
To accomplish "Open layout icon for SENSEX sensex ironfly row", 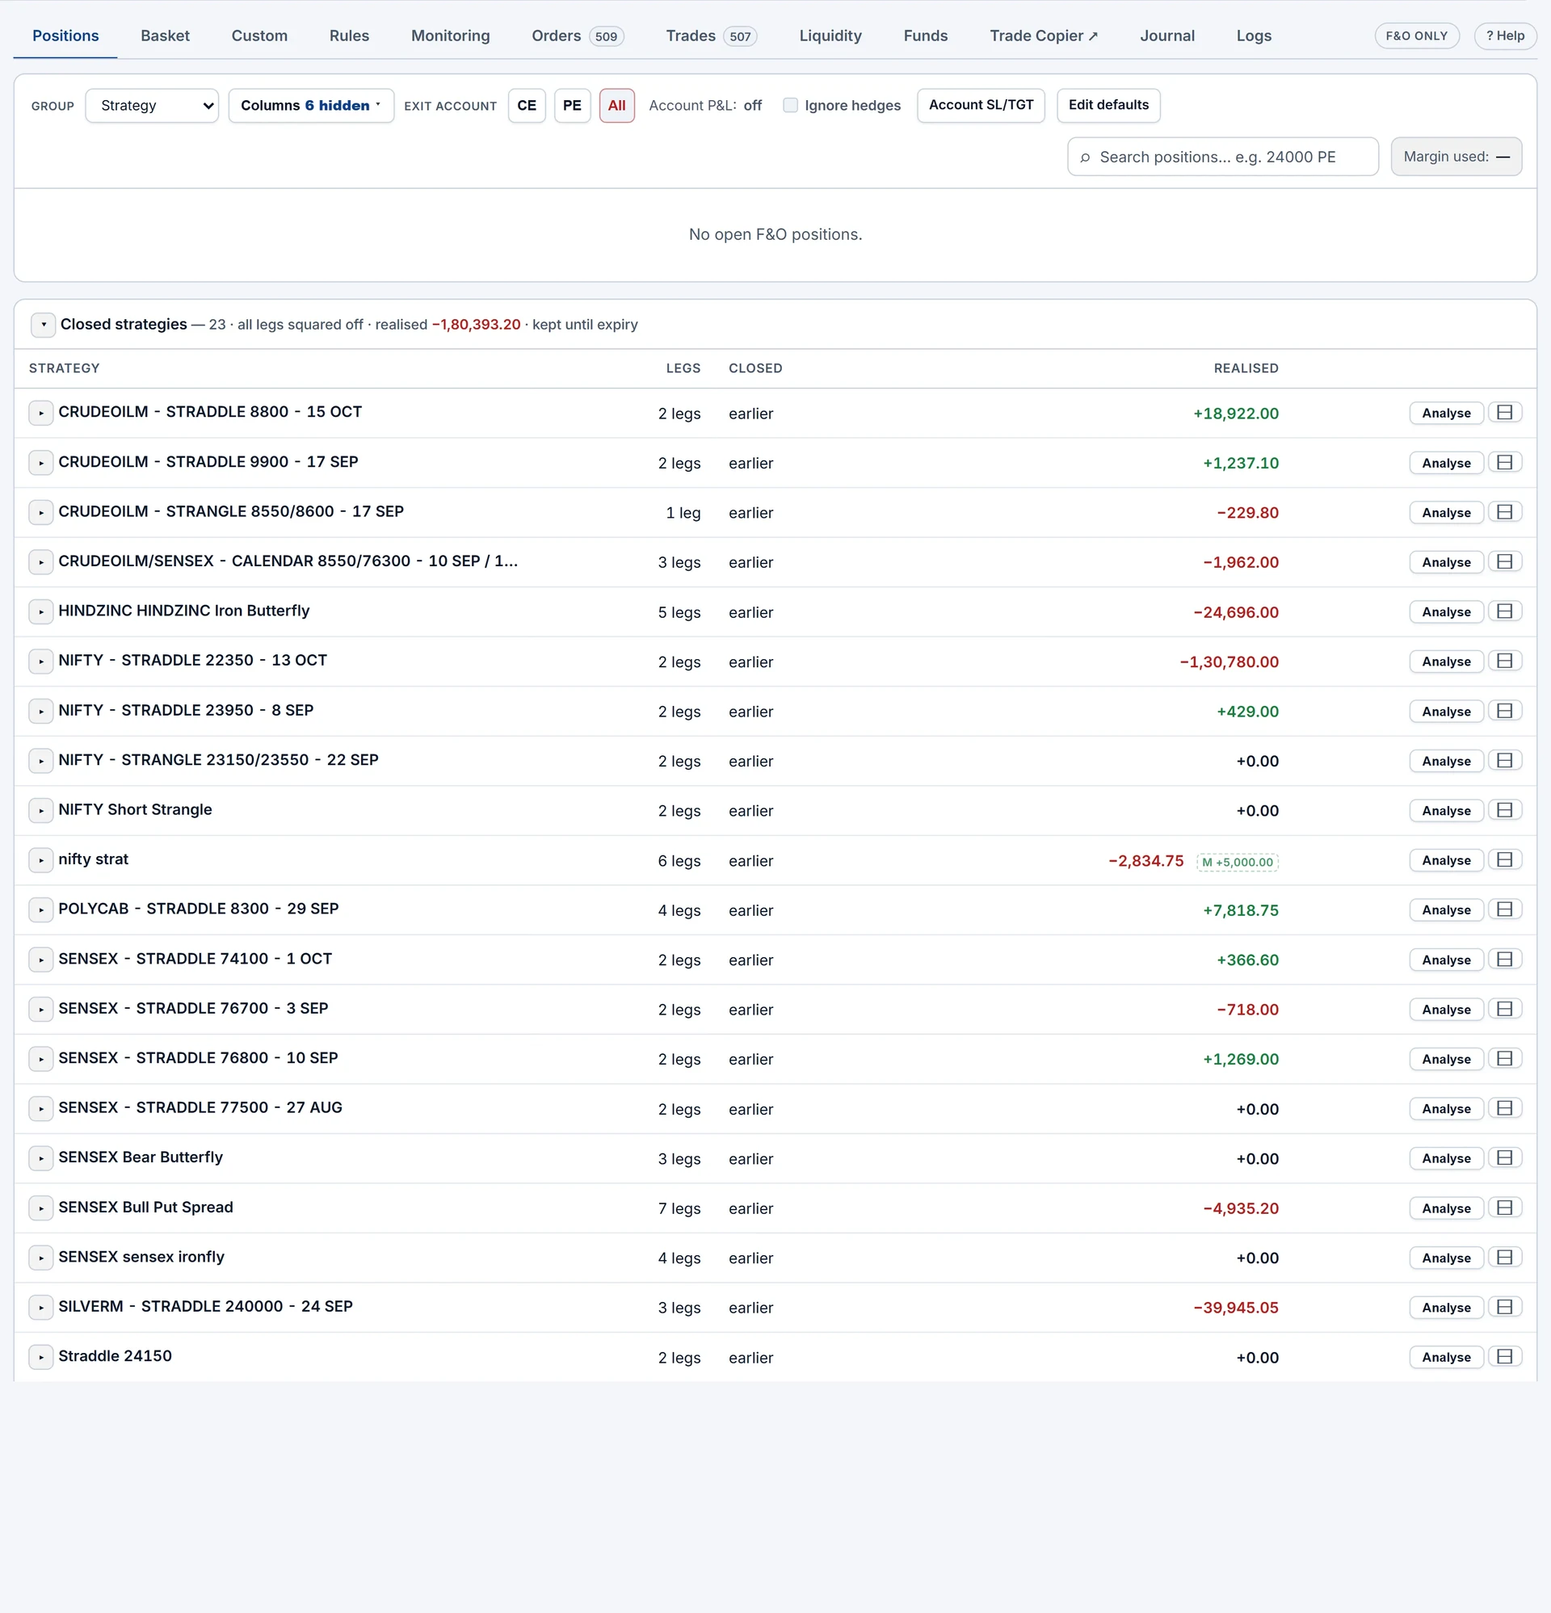I will (1504, 1258).
